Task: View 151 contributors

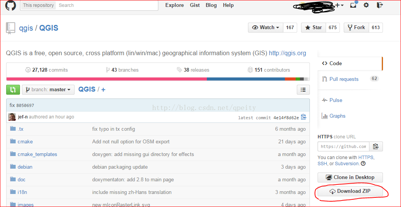Action: click(269, 70)
